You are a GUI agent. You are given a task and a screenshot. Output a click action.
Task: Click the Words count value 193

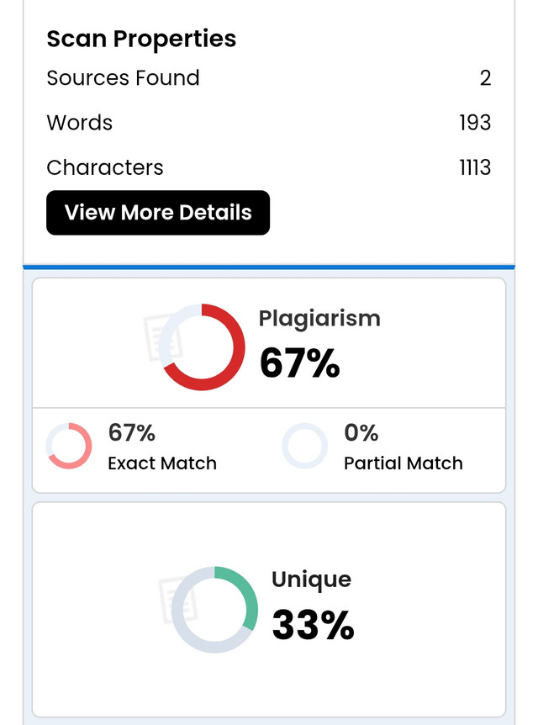point(475,123)
